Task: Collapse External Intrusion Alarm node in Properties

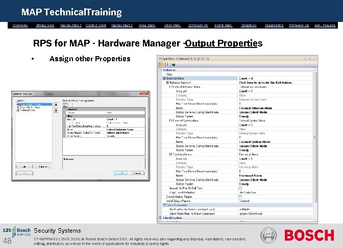Action: coord(170,87)
